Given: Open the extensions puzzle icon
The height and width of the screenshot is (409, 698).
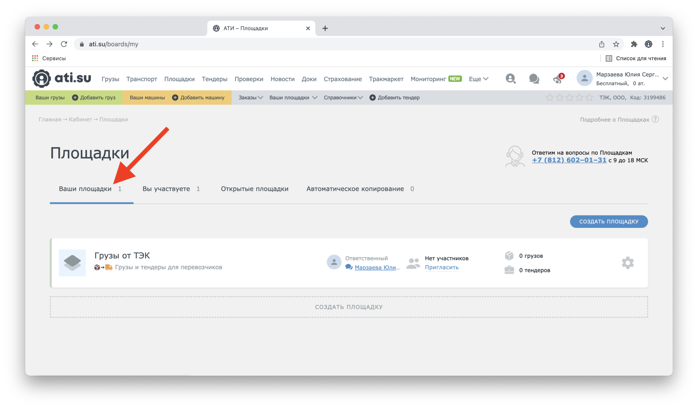Looking at the screenshot, I should 634,44.
